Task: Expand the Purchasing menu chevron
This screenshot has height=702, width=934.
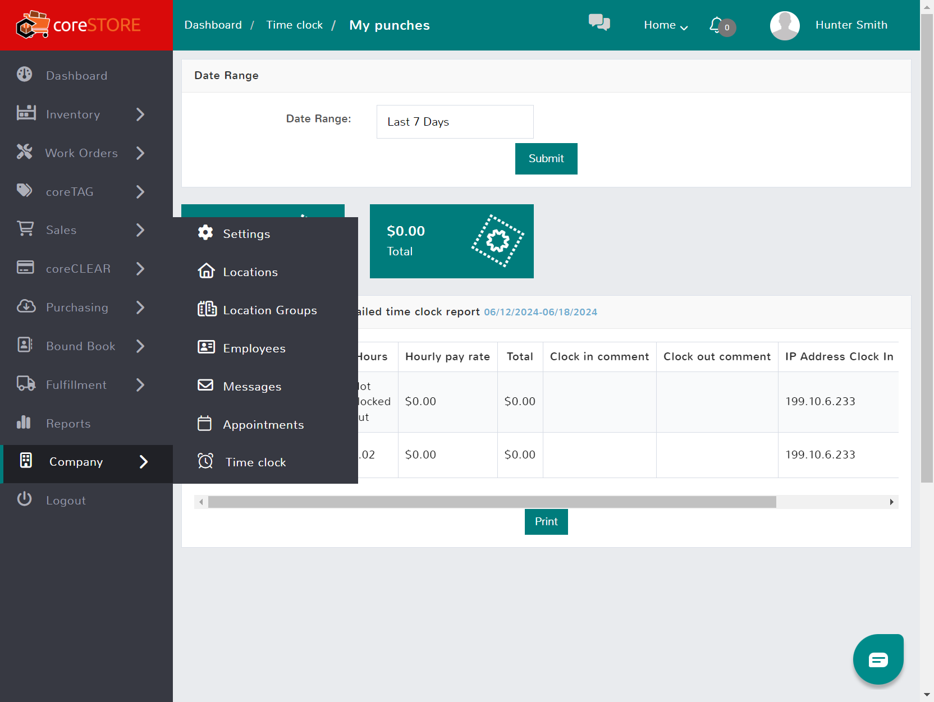Action: tap(140, 308)
